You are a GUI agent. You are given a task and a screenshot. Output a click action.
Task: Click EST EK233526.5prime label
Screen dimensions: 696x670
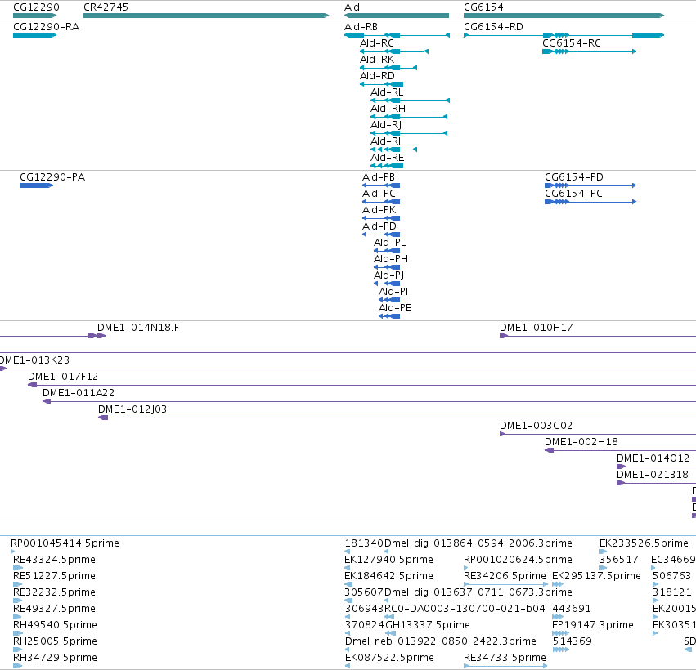pos(644,543)
